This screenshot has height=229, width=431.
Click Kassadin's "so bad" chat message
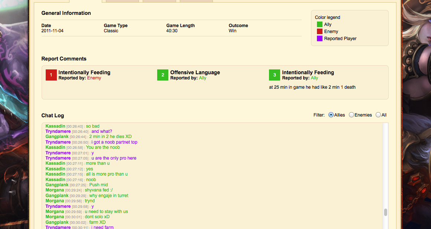point(93,126)
